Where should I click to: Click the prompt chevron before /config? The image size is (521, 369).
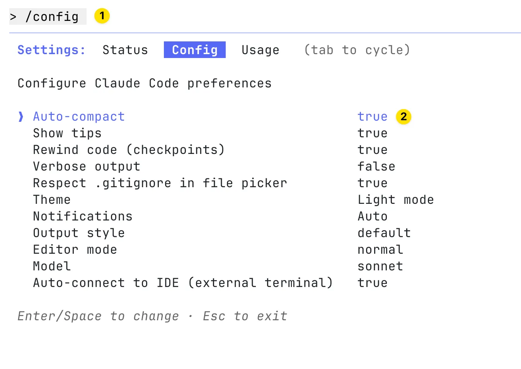(x=14, y=17)
